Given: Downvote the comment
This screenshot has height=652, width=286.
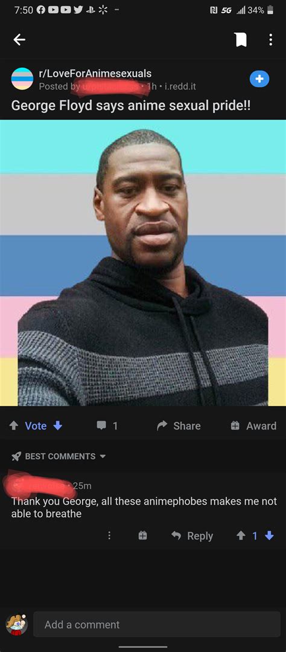Looking at the screenshot, I should click(269, 536).
